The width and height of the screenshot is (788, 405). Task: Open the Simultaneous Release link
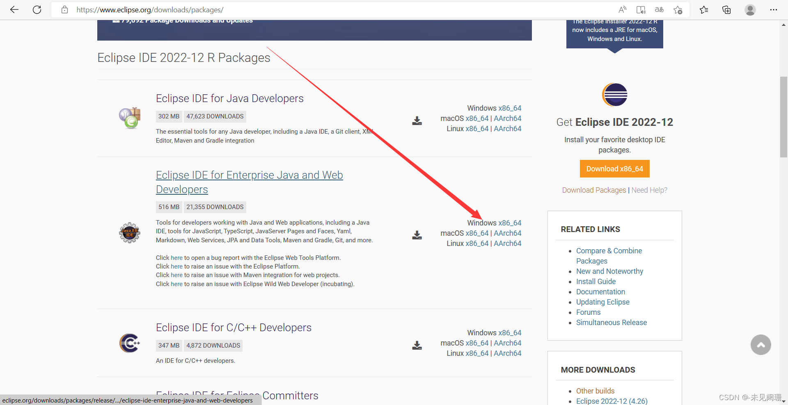pyautogui.click(x=612, y=323)
